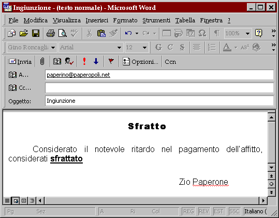Open the Tabella menu
The width and height of the screenshot is (279, 218).
(185, 20)
